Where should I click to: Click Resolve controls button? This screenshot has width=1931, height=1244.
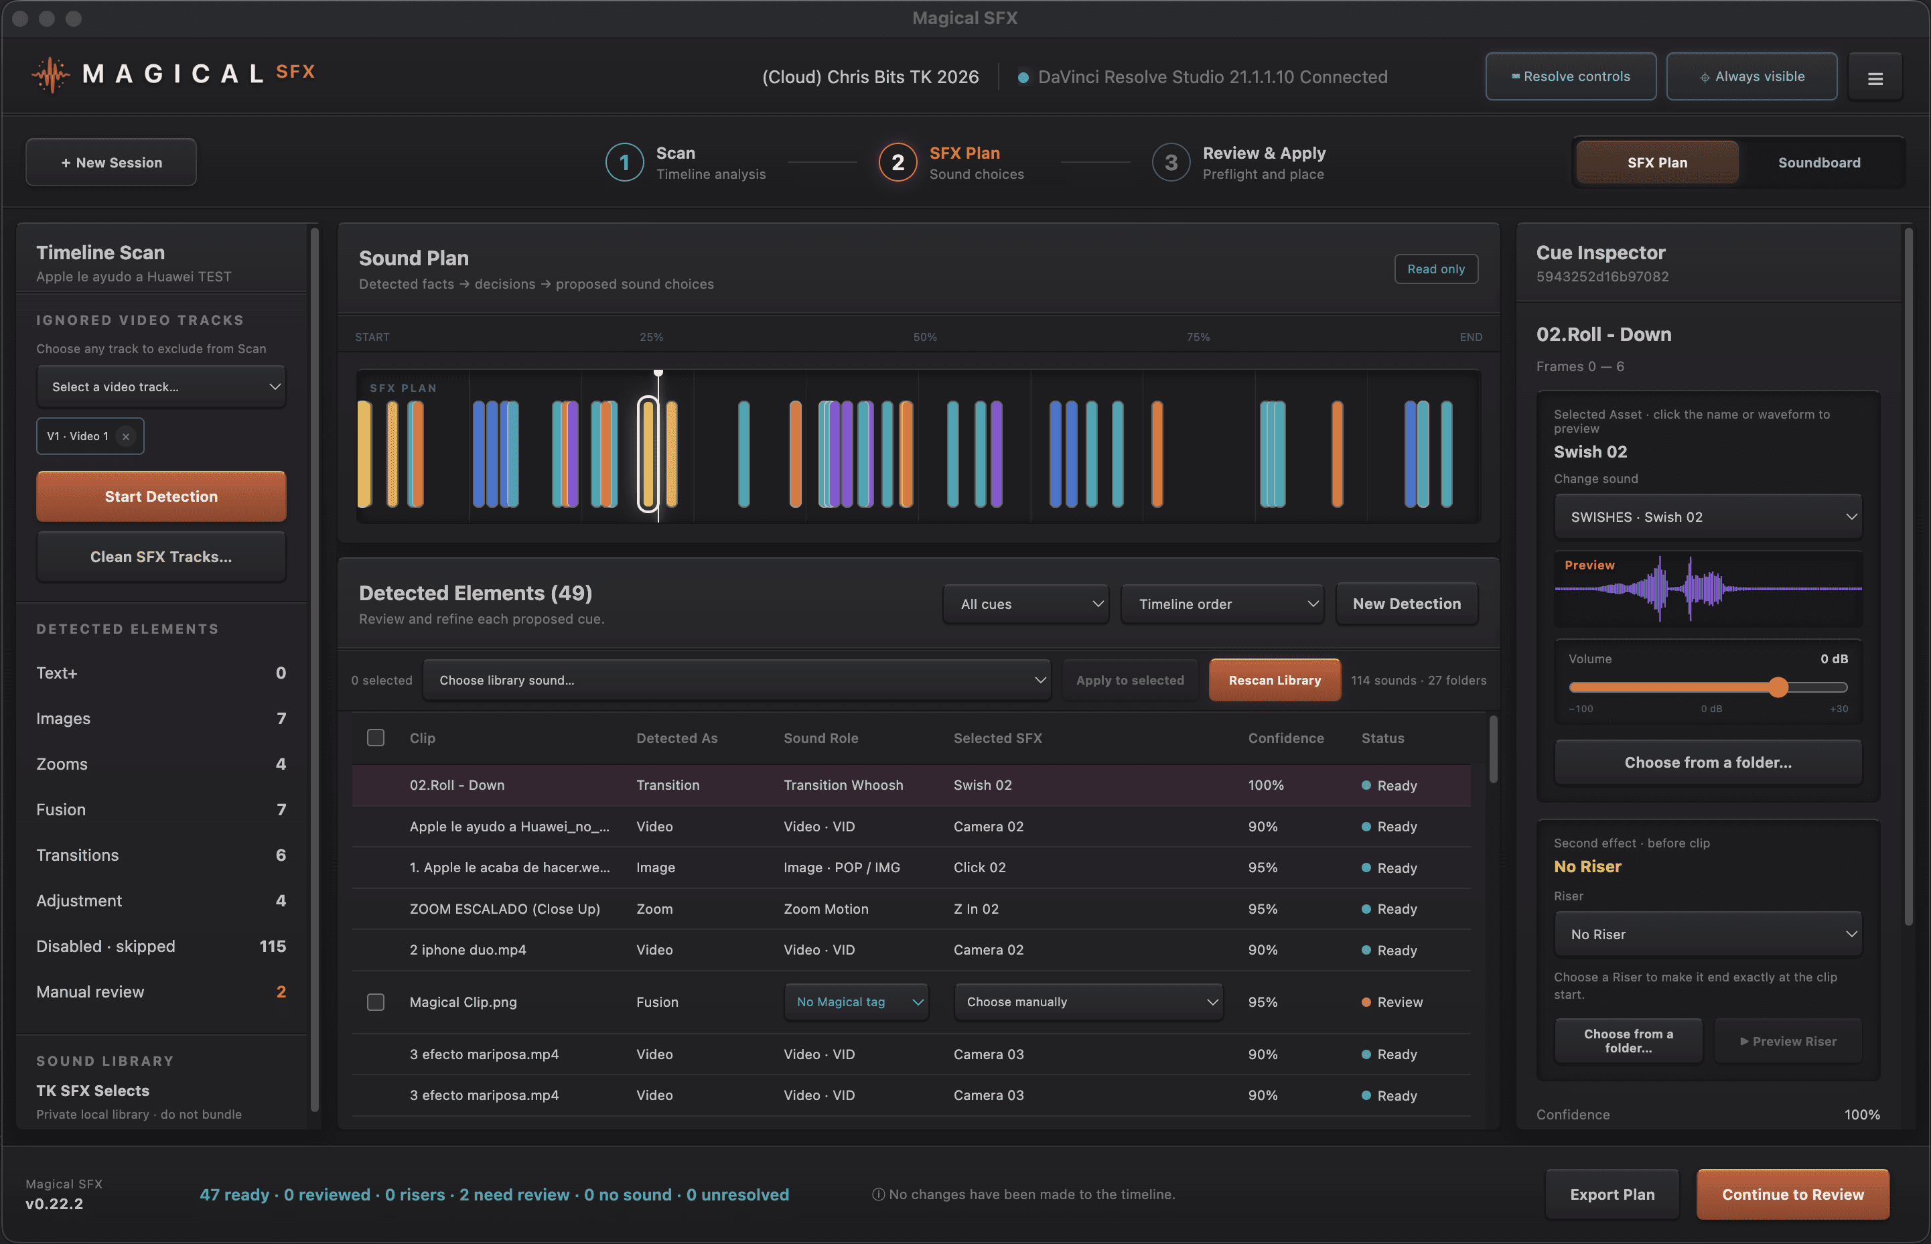[1570, 77]
